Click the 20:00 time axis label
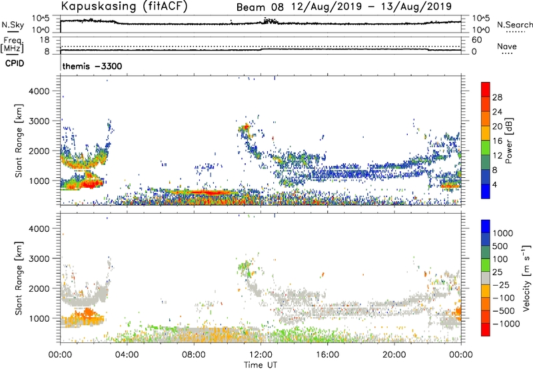 click(394, 355)
